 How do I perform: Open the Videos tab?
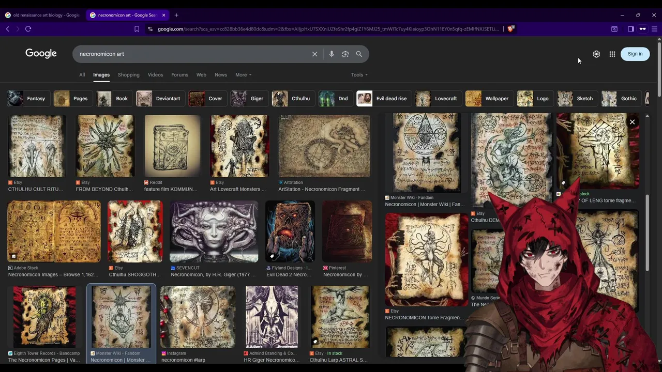(156, 75)
